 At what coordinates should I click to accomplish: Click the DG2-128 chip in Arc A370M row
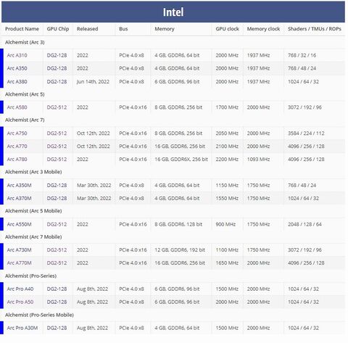pyautogui.click(x=57, y=199)
